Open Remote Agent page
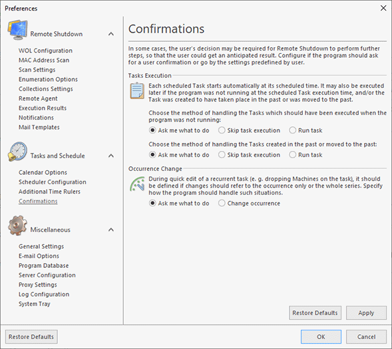Image resolution: width=392 pixels, height=349 pixels. 38,98
